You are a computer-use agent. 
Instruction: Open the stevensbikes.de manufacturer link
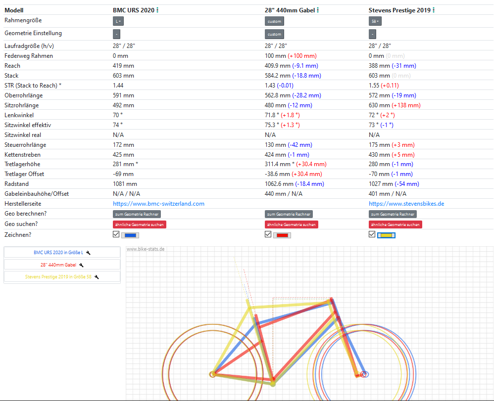point(406,204)
